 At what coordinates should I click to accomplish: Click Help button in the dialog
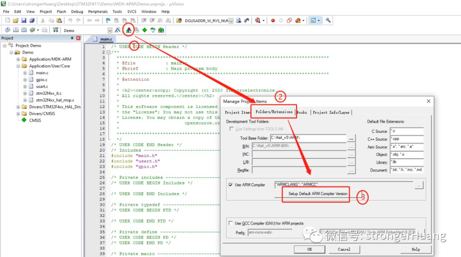pos(416,249)
